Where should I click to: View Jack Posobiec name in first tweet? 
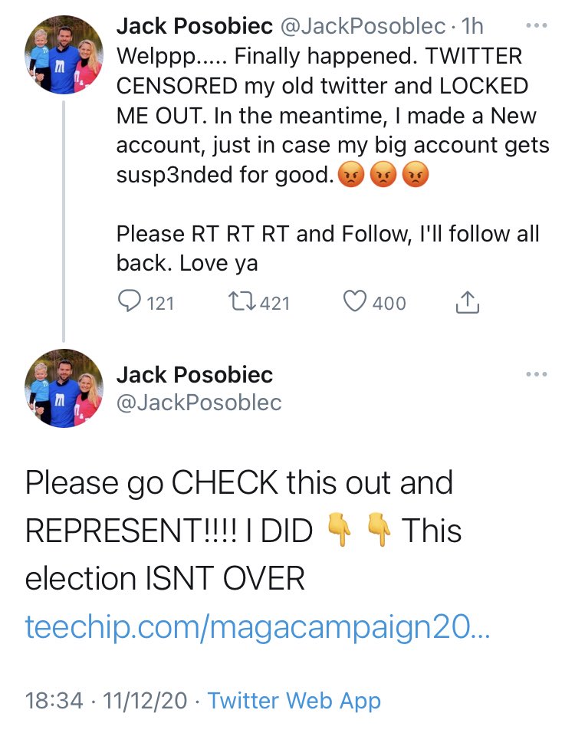[x=195, y=26]
